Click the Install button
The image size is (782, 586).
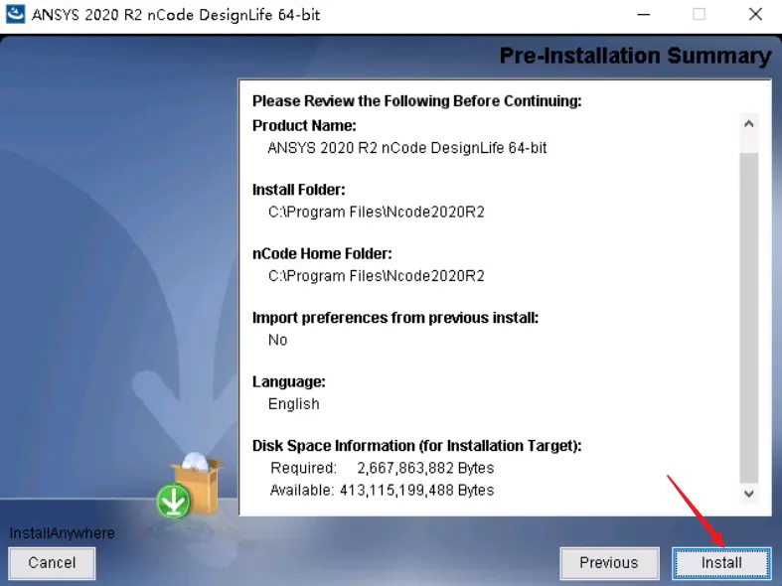(x=721, y=563)
